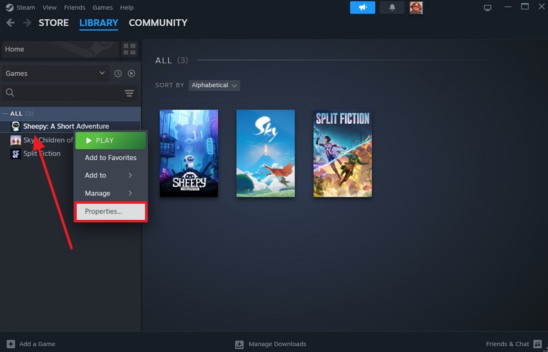Switch to Big Picture mode monitor icon

[487, 8]
